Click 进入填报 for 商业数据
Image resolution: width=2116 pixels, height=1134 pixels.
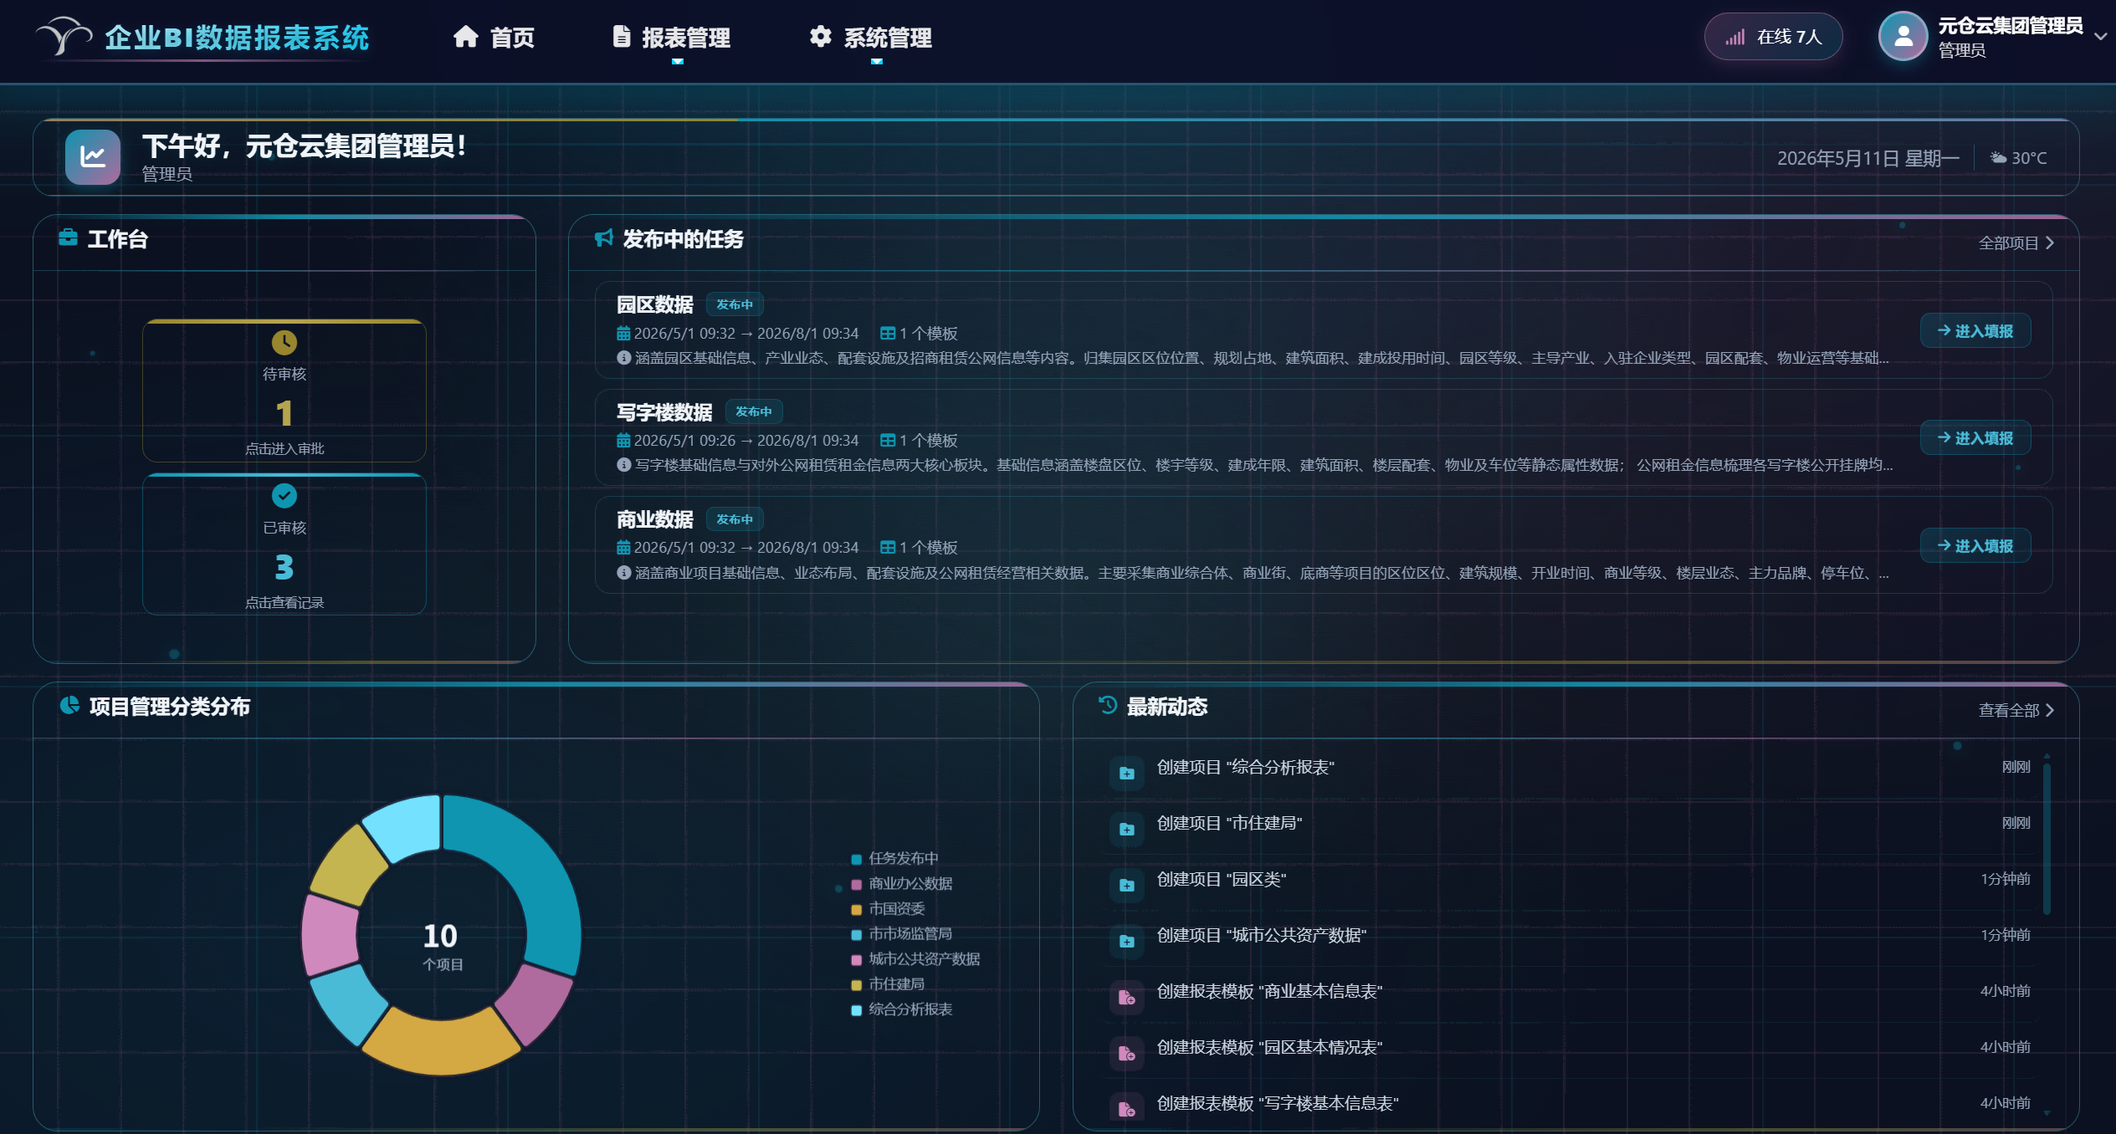click(x=1975, y=546)
